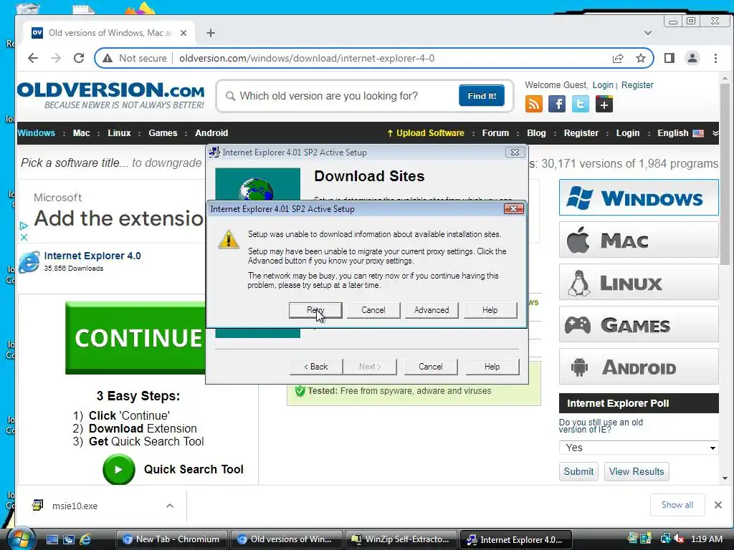Click the Not secure warning icon

(108, 58)
